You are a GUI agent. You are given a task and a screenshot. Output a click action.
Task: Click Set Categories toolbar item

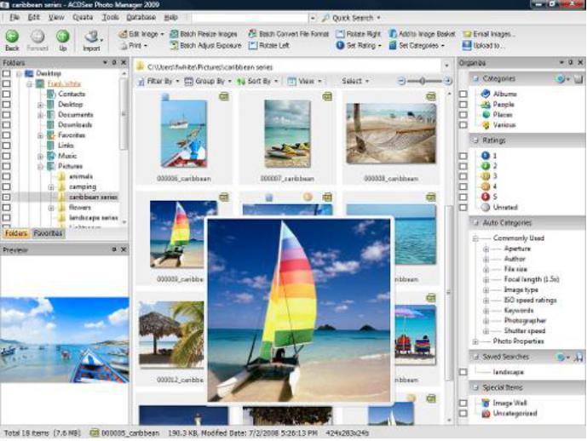click(417, 46)
